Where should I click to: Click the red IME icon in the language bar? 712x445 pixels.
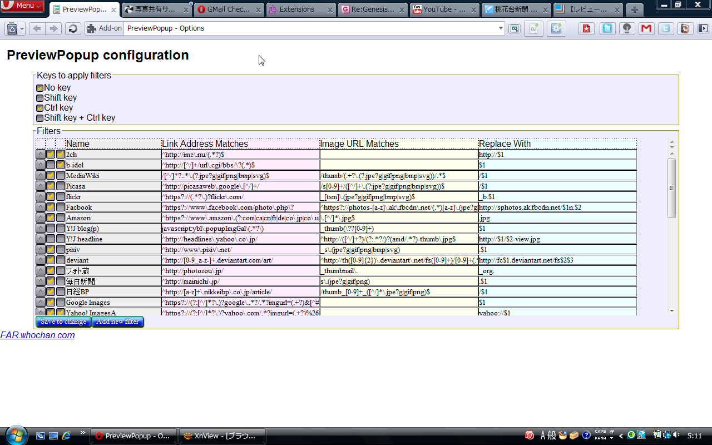[x=530, y=435]
